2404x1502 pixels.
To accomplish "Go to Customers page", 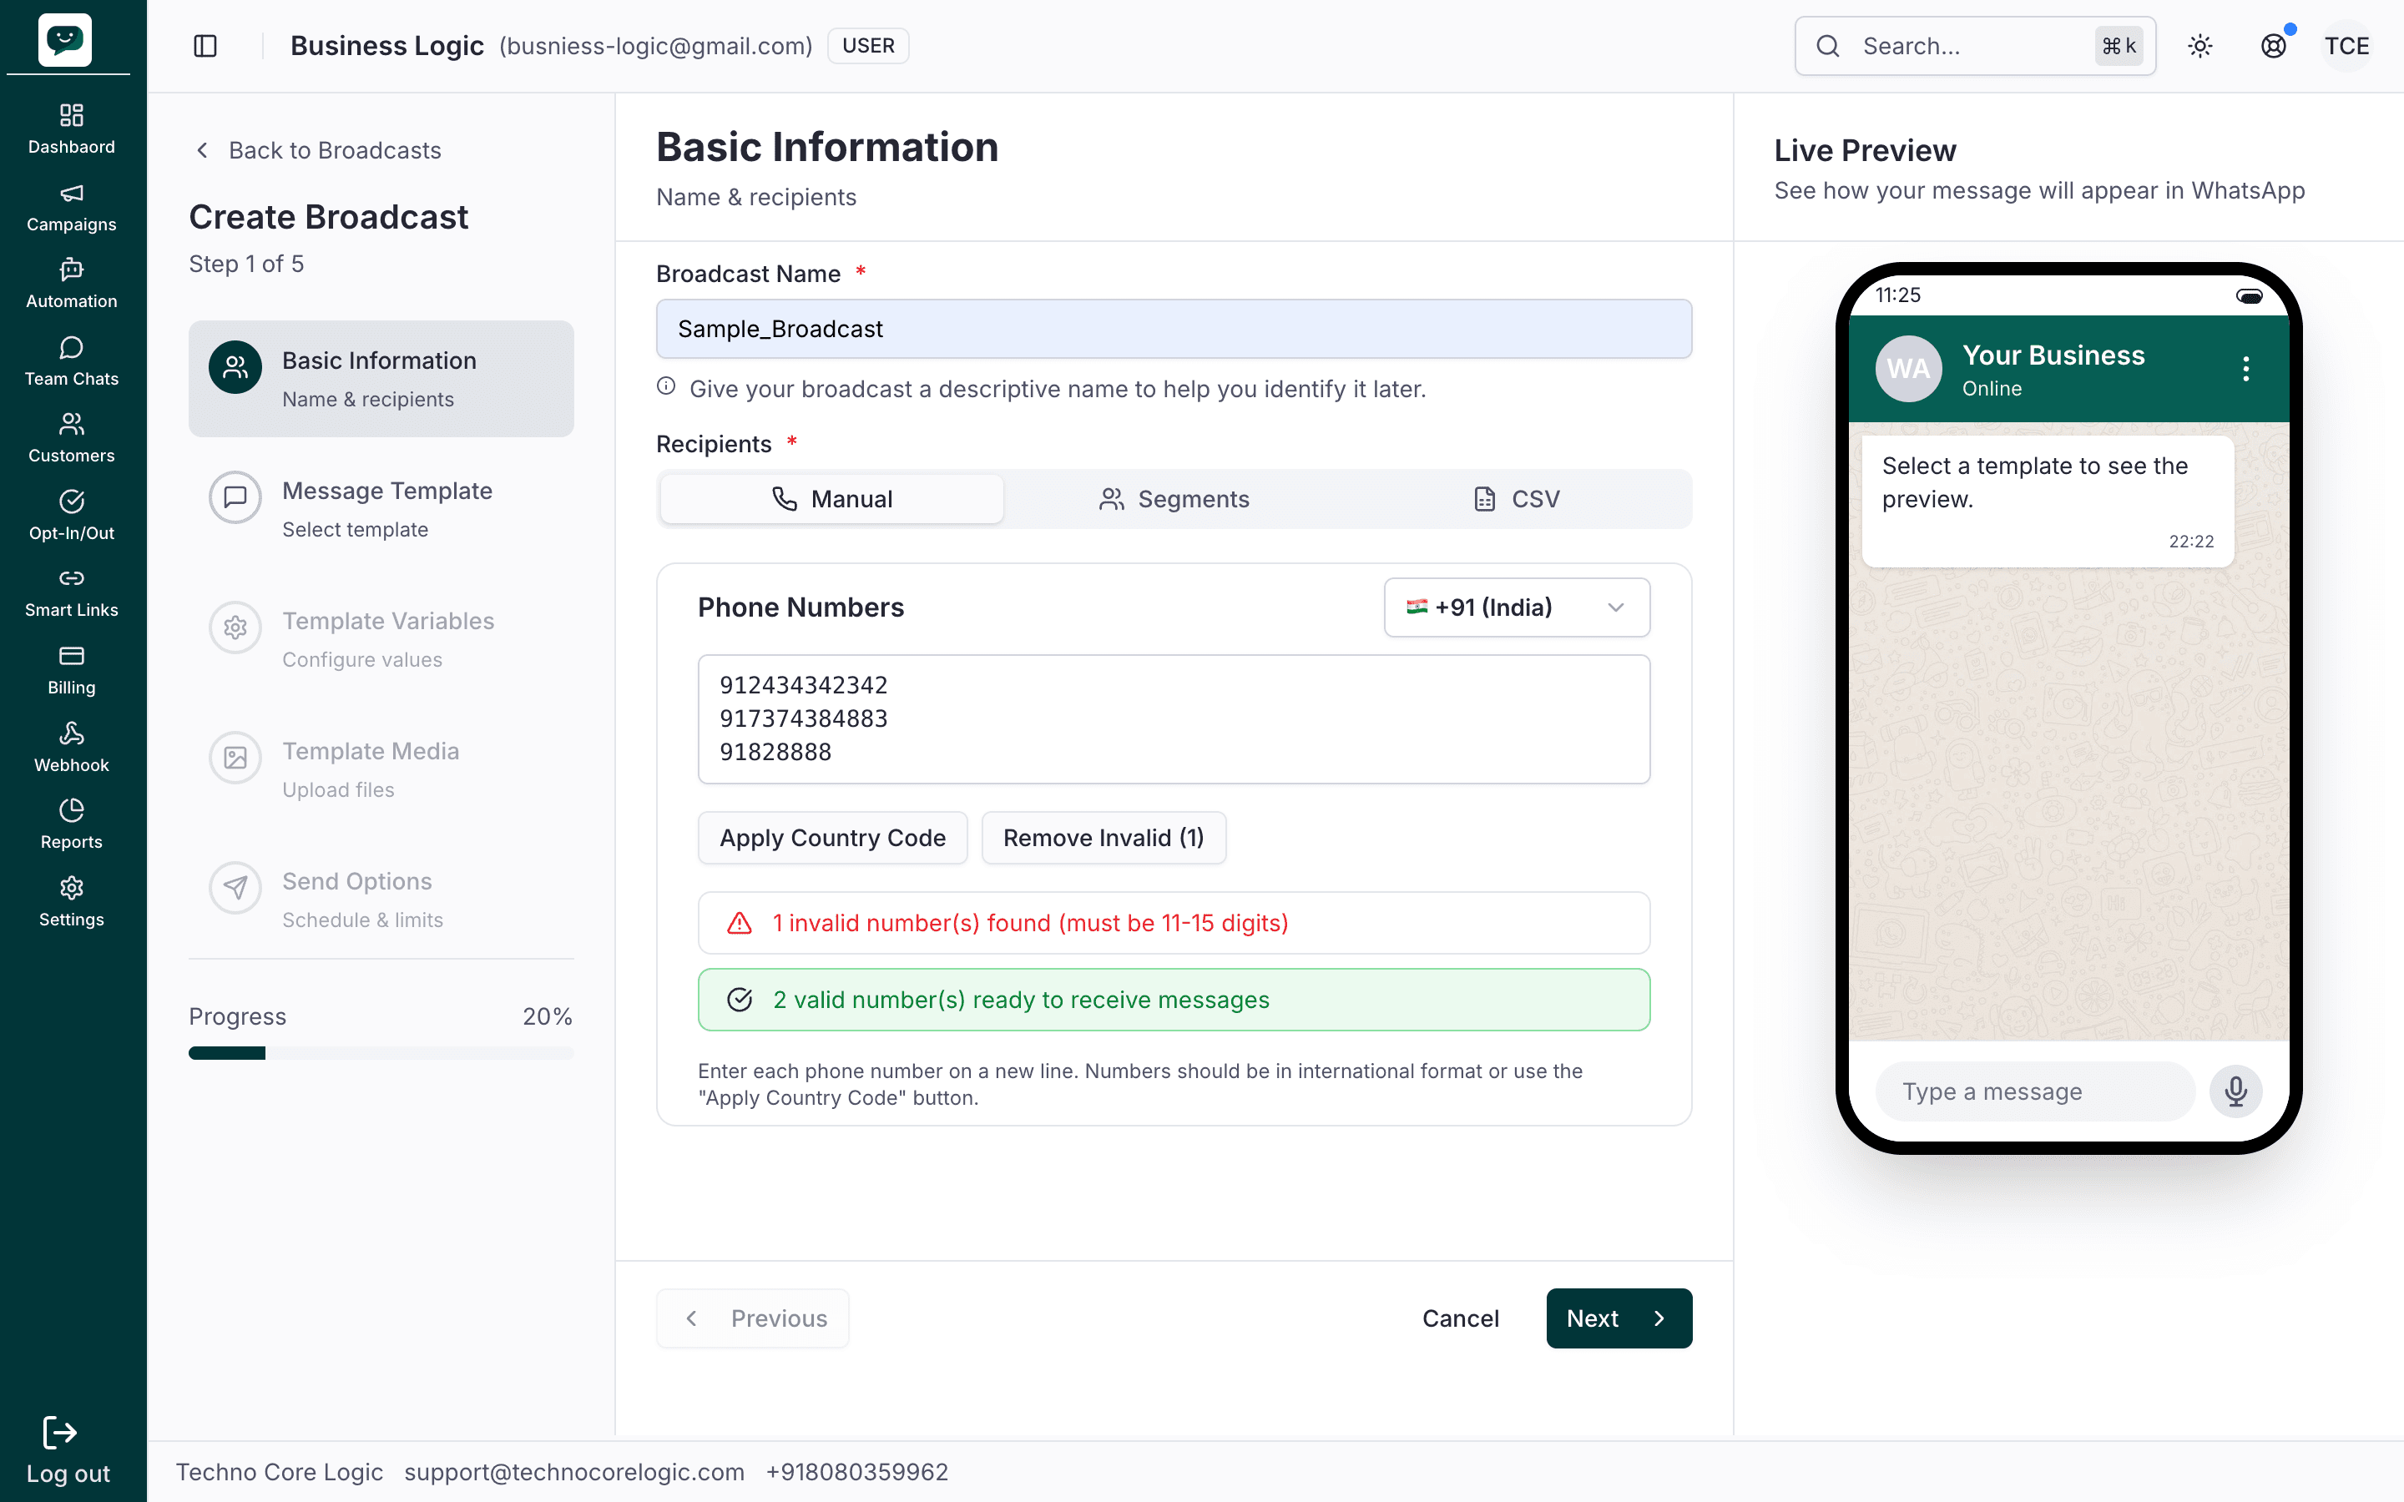I will coord(72,438).
